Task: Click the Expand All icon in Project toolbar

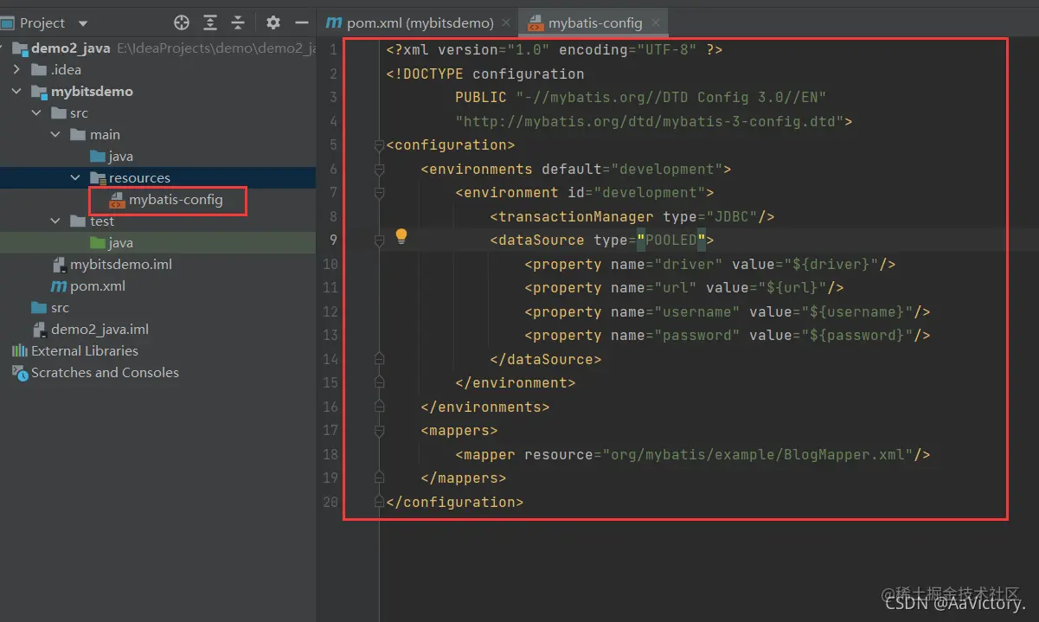Action: [x=210, y=22]
